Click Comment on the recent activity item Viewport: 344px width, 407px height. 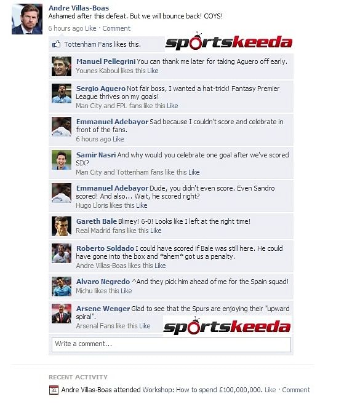296,390
